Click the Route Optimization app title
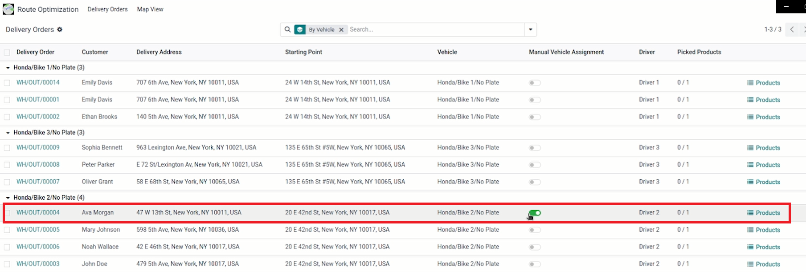The height and width of the screenshot is (272, 806). point(48,9)
